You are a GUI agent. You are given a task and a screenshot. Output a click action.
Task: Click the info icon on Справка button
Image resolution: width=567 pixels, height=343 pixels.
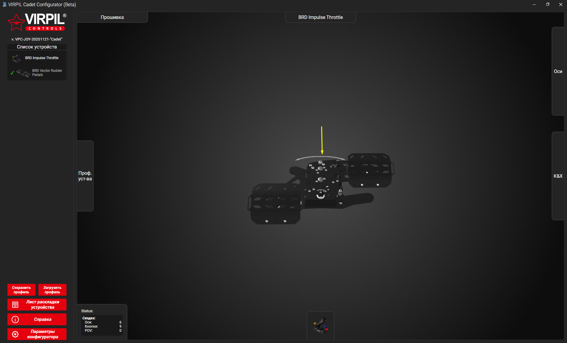click(x=15, y=319)
